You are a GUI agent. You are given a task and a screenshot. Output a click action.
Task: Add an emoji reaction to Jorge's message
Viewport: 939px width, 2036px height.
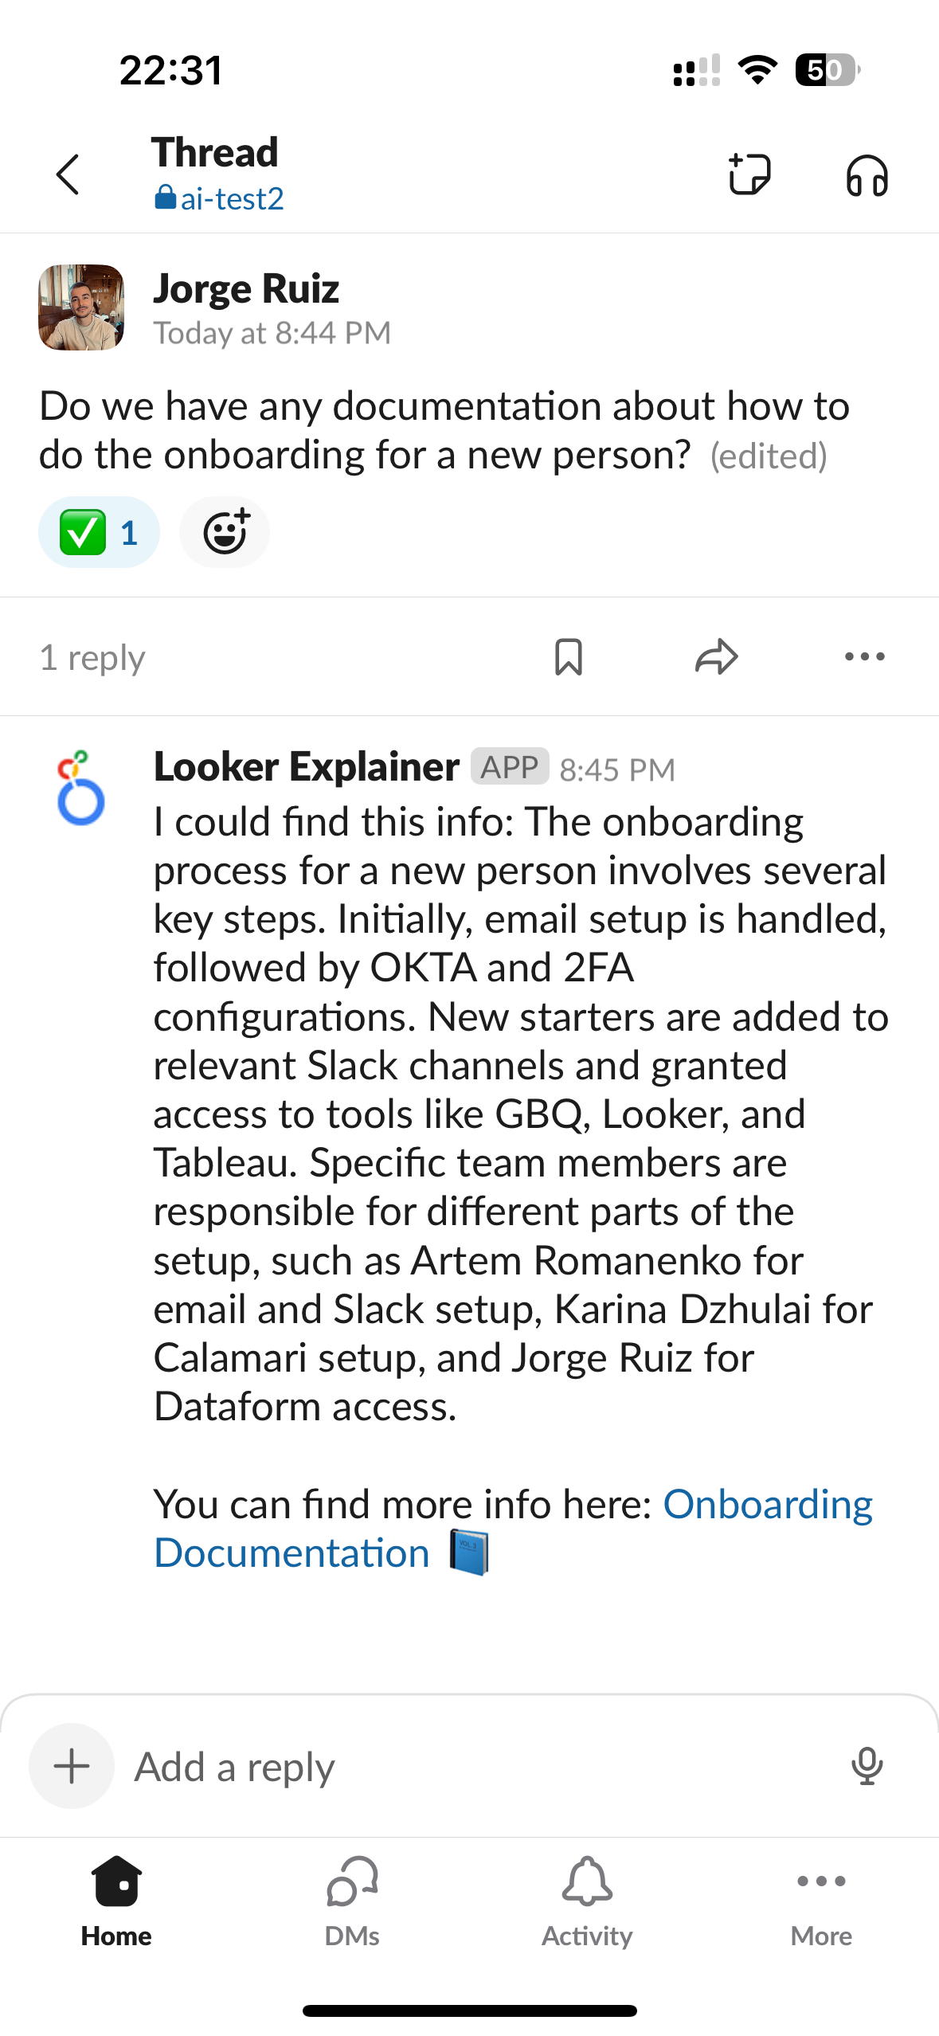click(225, 532)
